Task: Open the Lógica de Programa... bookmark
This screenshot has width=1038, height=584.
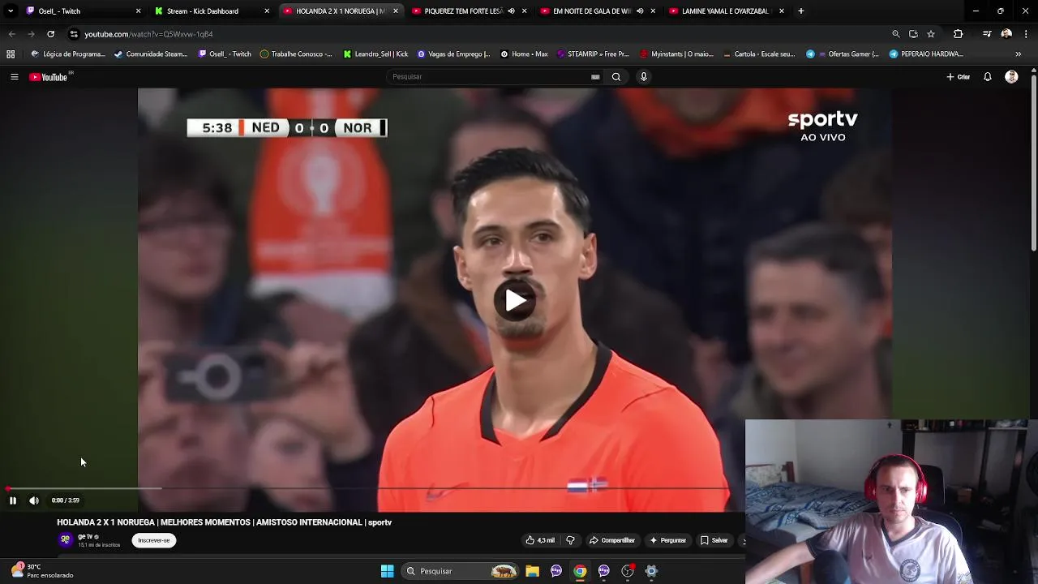Action: pos(68,54)
